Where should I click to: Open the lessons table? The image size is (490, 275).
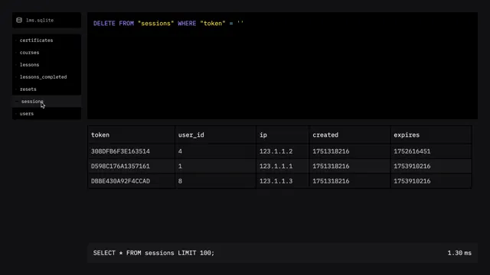click(47, 64)
